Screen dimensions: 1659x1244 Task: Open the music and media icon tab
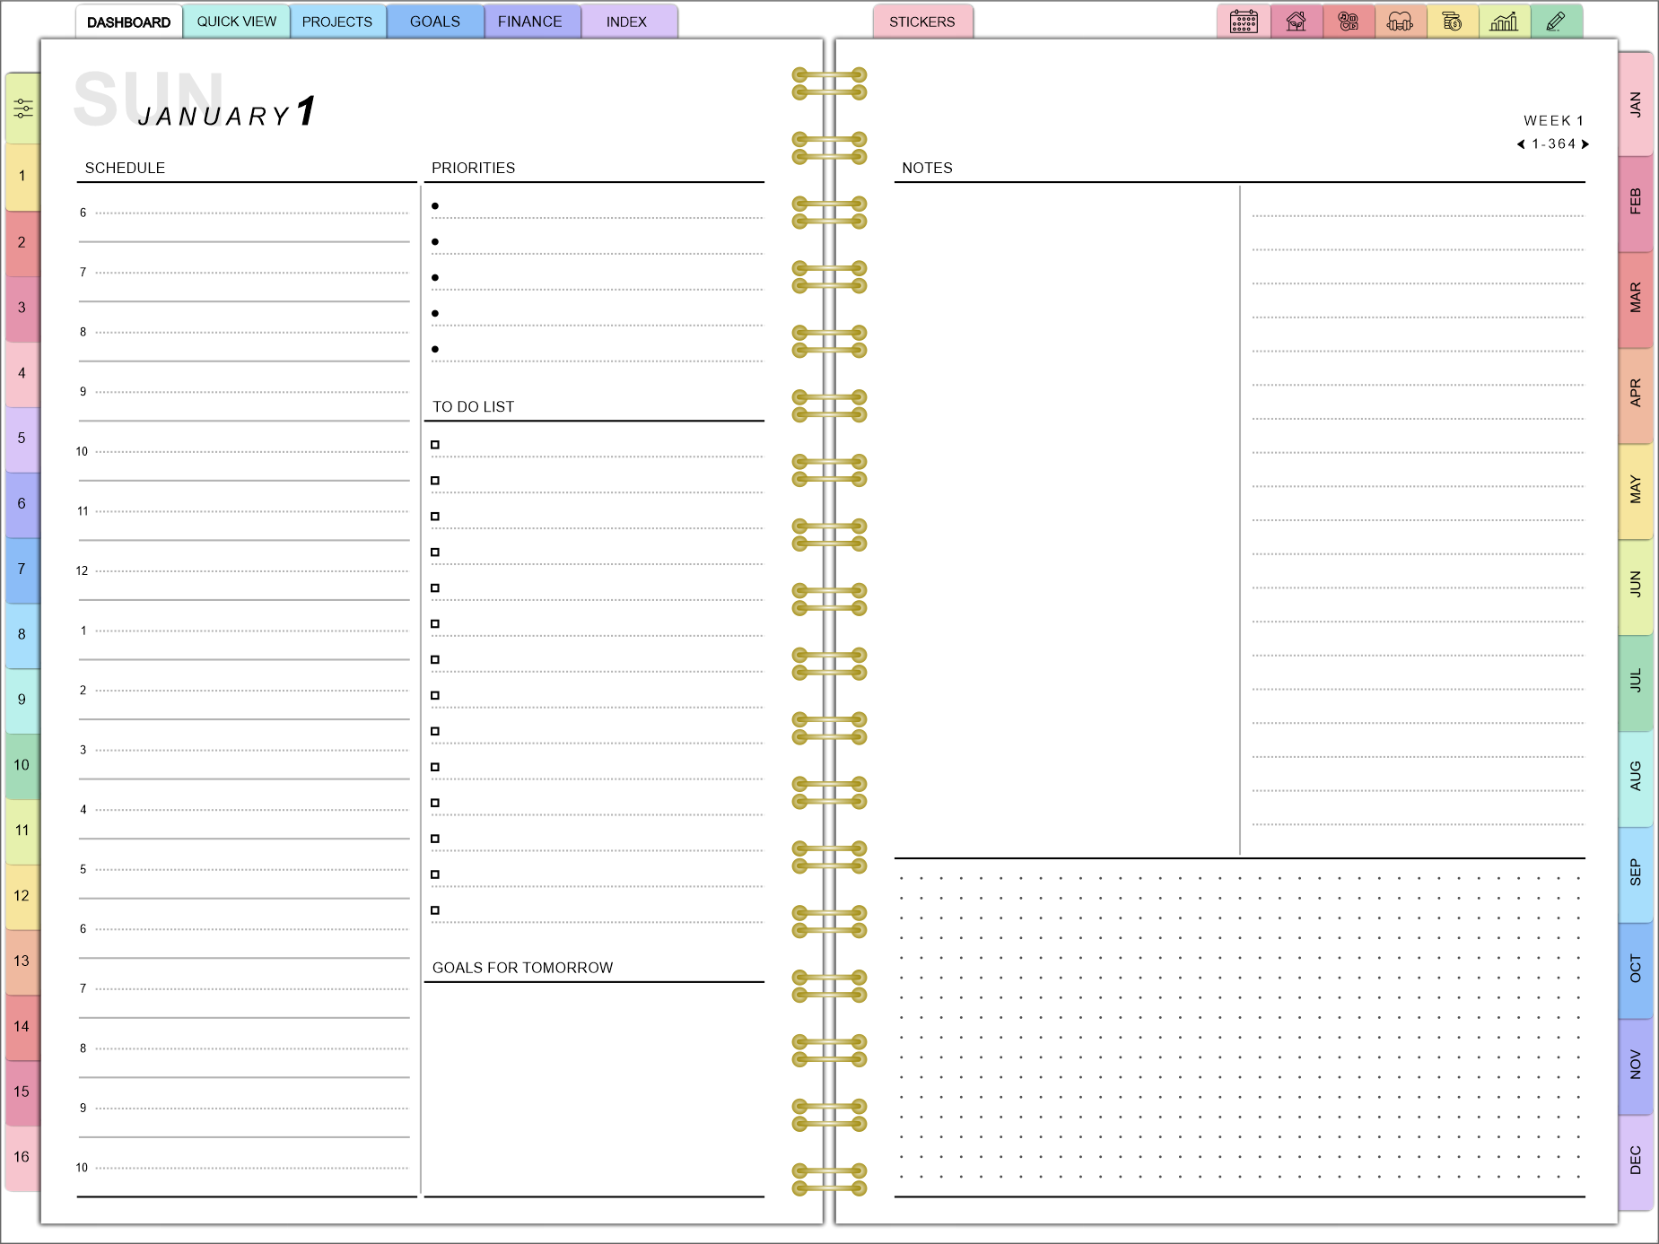(x=1348, y=22)
